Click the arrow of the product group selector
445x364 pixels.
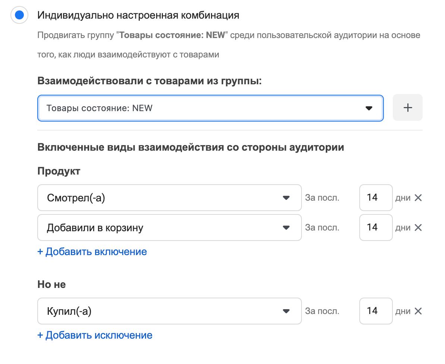369,108
